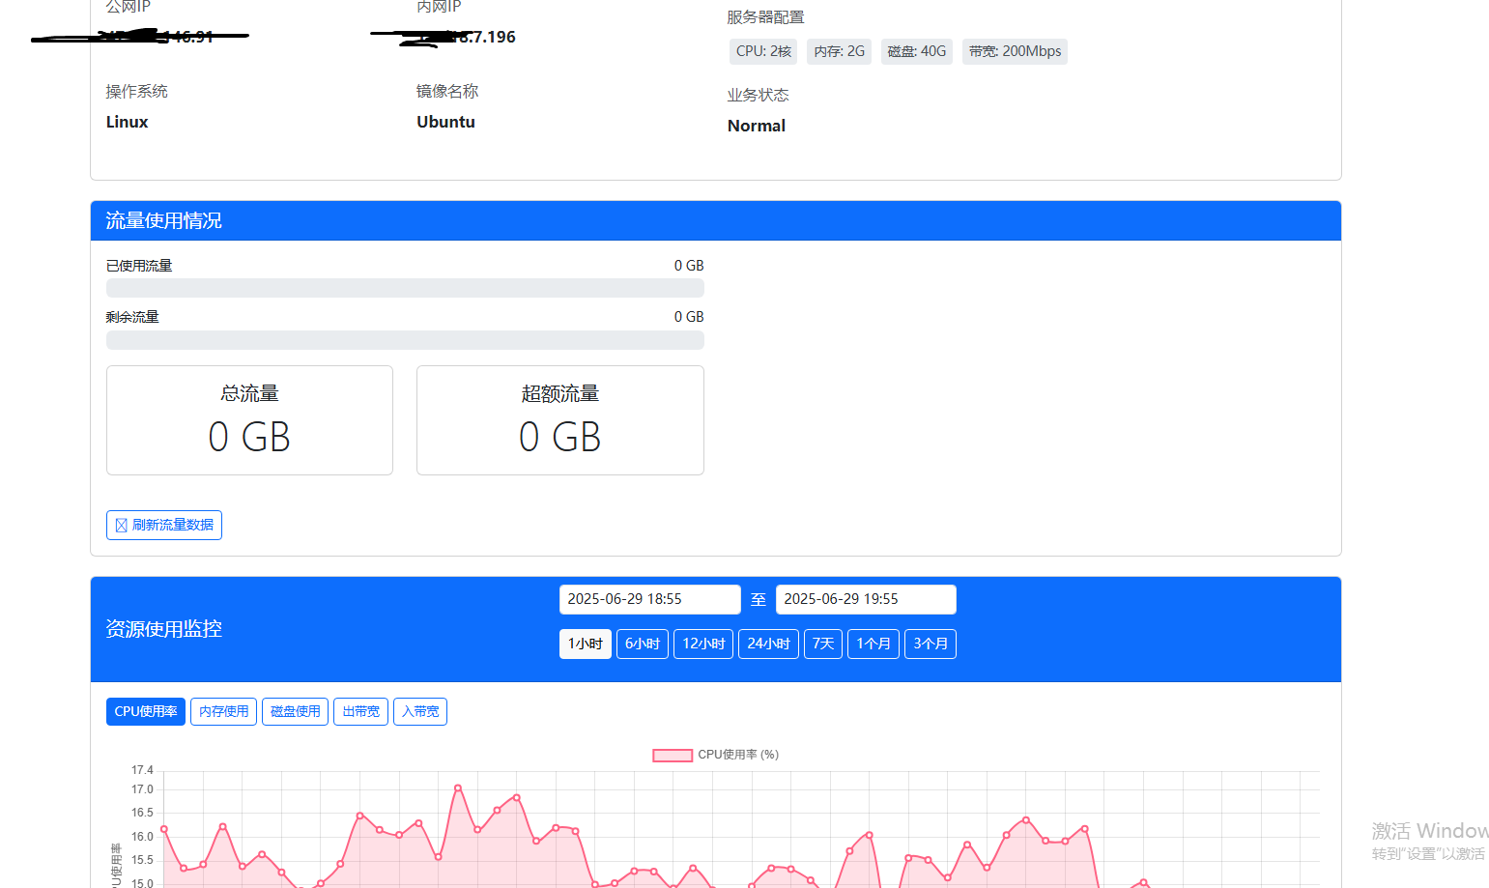The width and height of the screenshot is (1489, 888).
Task: Click the 带宽: 200Mbps config badge
Action: pos(1015,51)
